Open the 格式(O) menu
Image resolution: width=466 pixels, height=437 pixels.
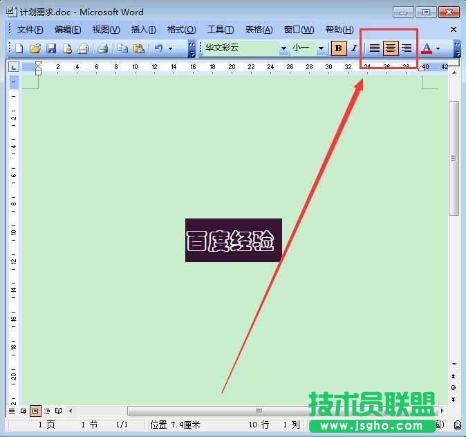click(181, 30)
